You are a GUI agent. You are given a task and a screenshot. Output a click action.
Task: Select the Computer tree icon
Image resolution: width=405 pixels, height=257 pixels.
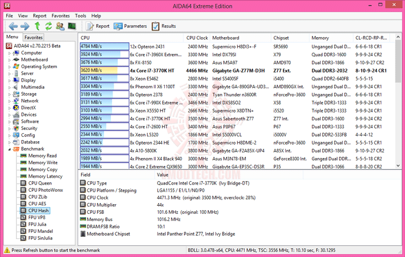click(x=16, y=53)
